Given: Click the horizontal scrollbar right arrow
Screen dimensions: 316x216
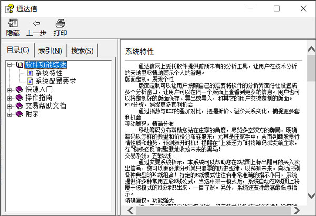Looking at the screenshot, I should point(297,211).
